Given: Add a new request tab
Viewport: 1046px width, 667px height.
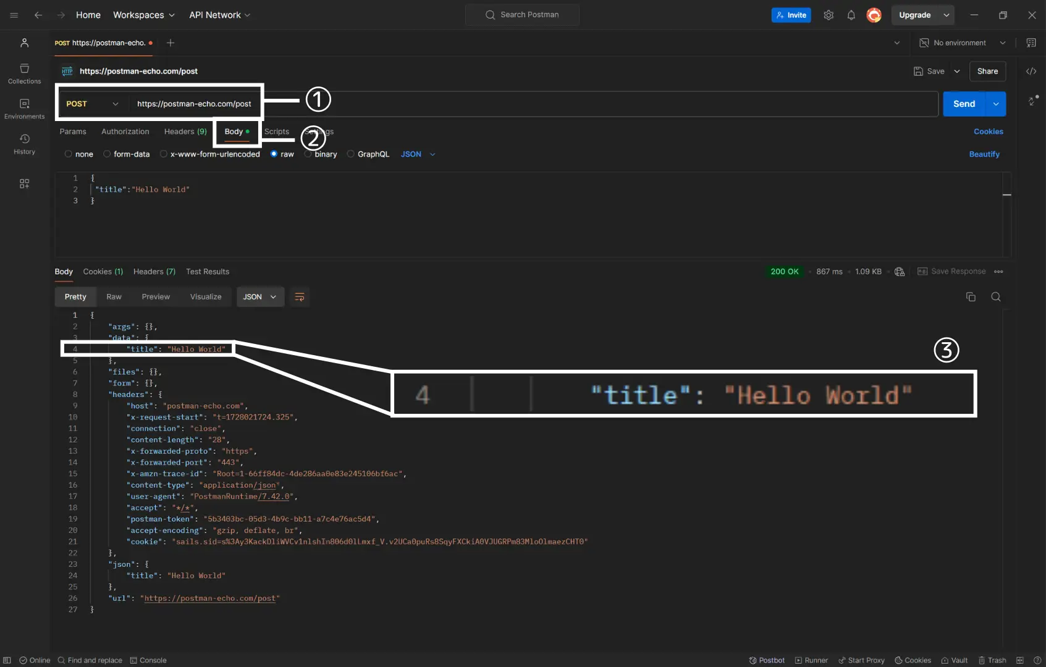Looking at the screenshot, I should point(171,43).
